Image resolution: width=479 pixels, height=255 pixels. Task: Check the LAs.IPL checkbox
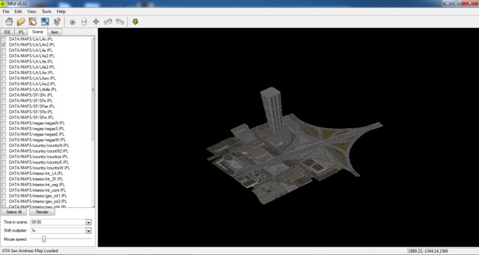tap(4, 50)
